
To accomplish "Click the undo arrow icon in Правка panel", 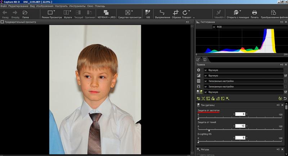I will click(x=285, y=99).
